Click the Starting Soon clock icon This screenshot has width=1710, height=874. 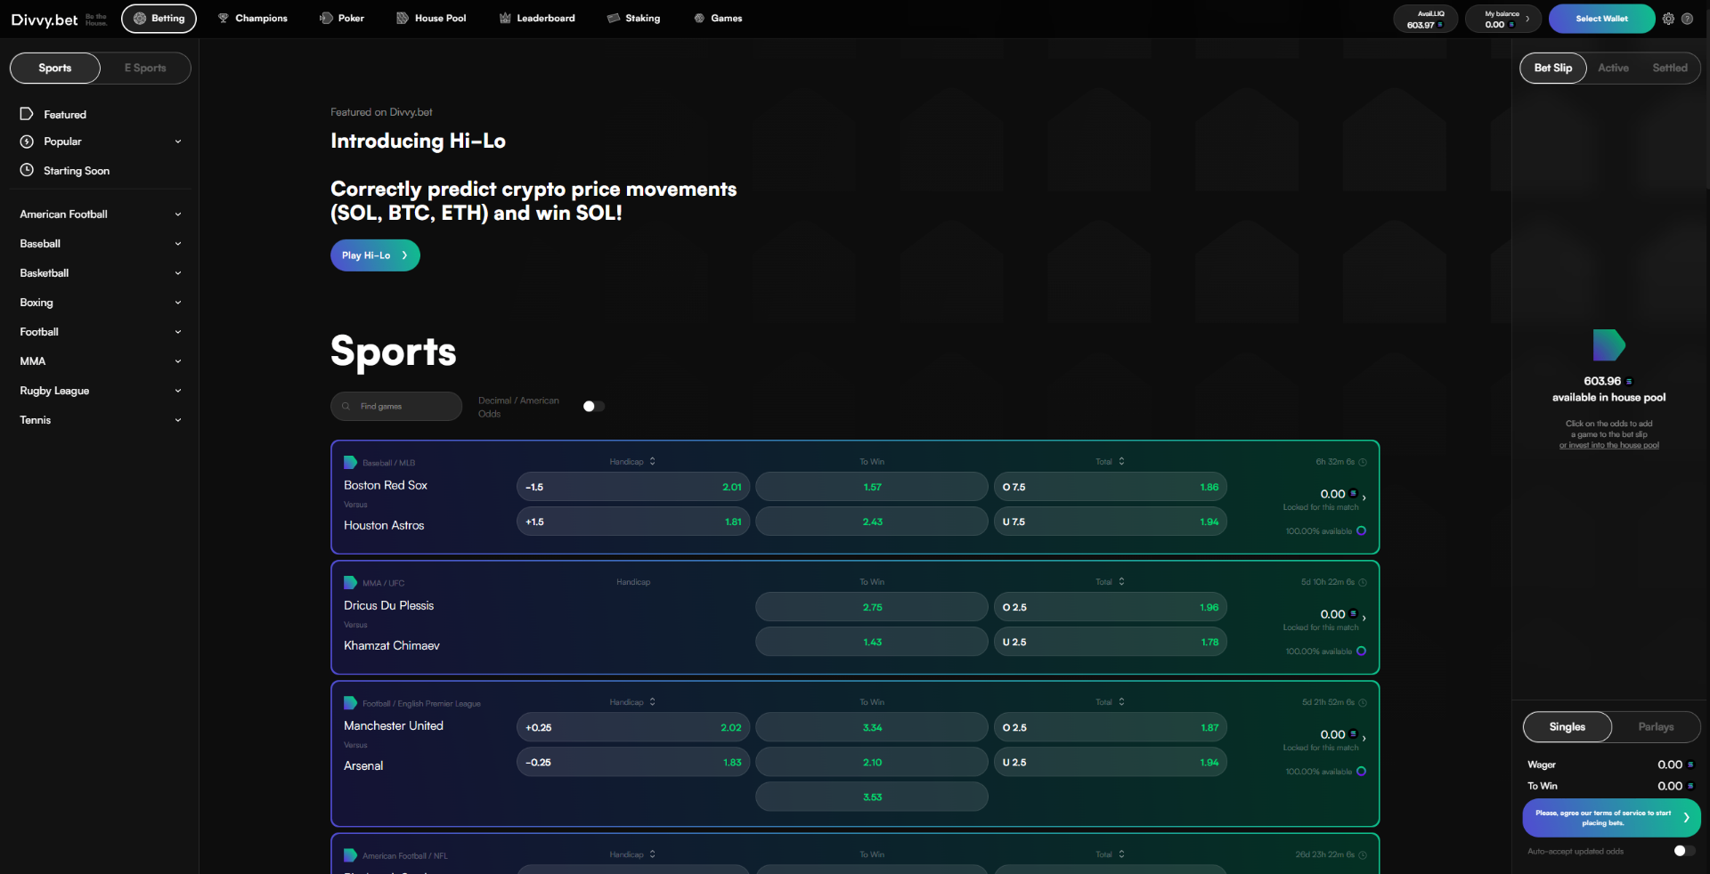(x=27, y=170)
